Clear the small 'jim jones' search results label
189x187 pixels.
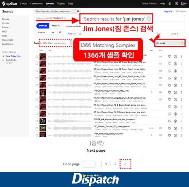coord(65,18)
